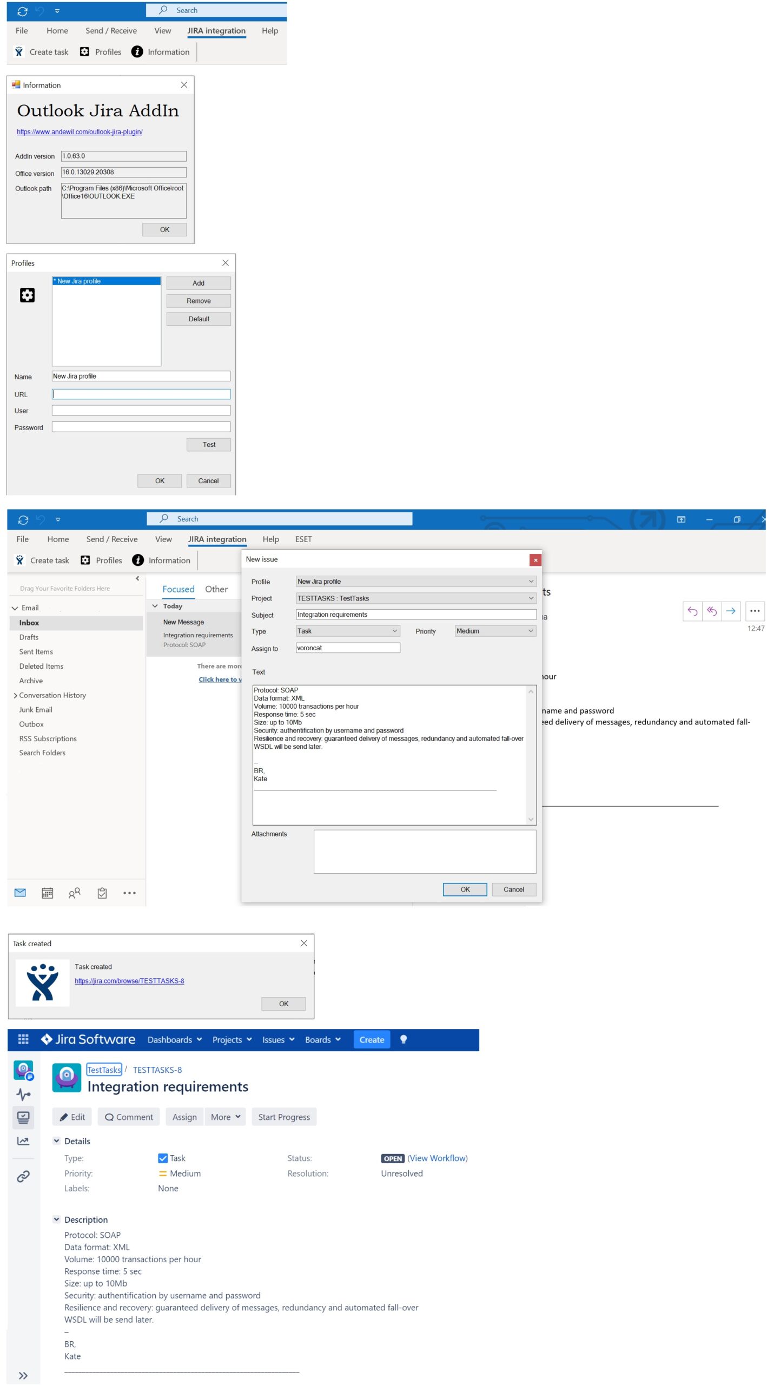Click the navigation more options dots

pos(129,893)
